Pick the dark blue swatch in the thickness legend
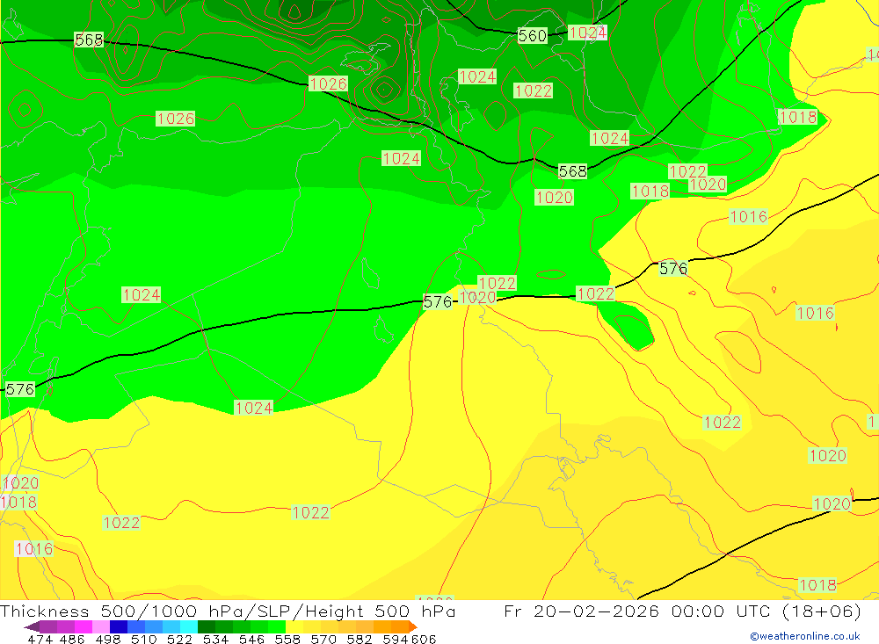This screenshot has width=879, height=644. coord(119,626)
